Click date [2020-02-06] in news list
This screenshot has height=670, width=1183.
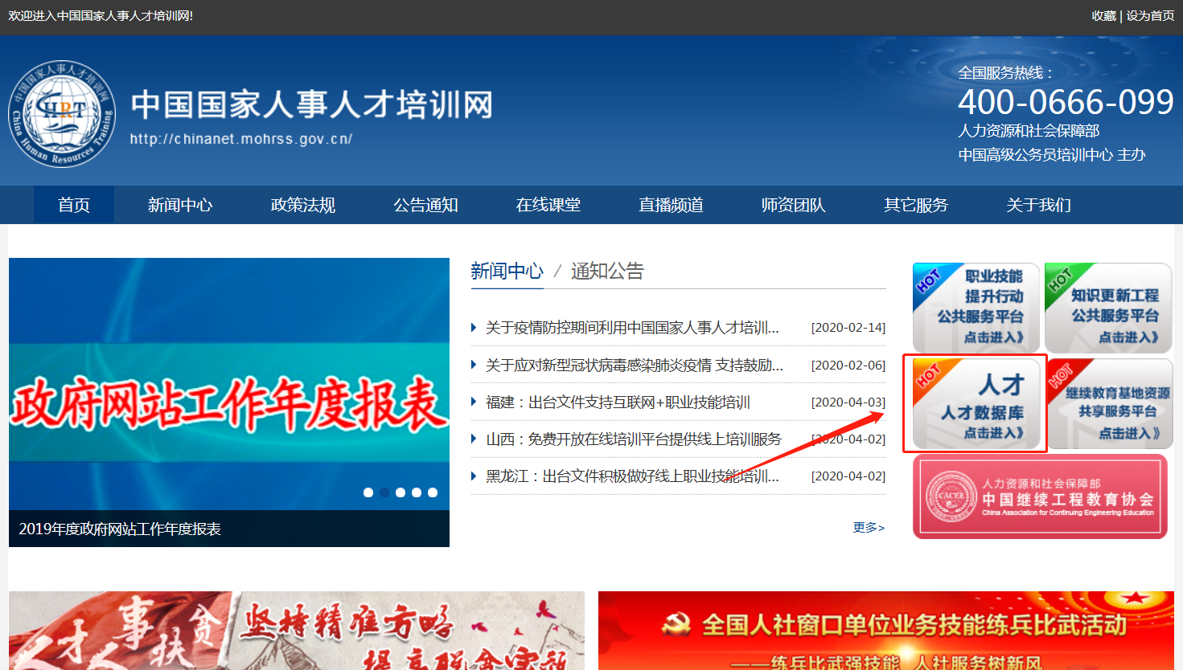[x=848, y=366]
